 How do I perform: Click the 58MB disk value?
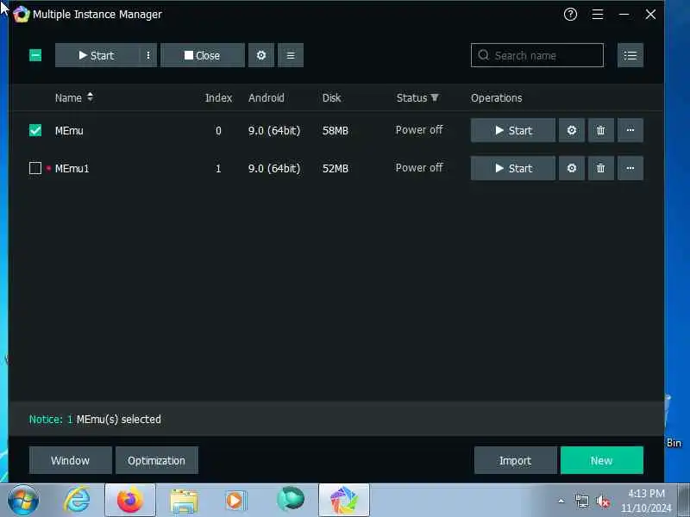(x=336, y=131)
